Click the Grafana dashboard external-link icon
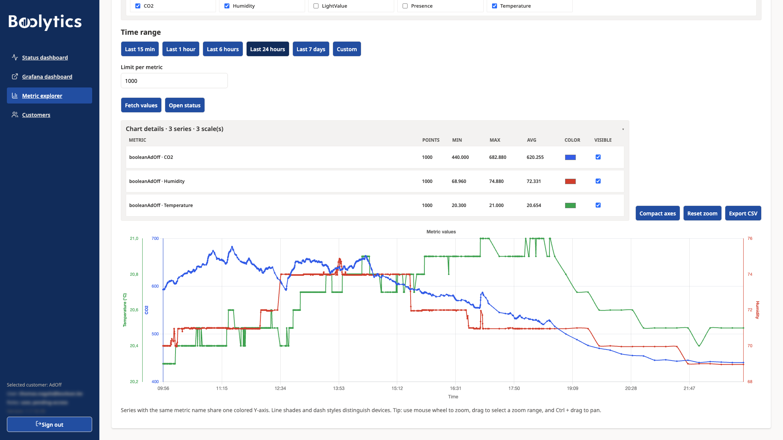 (x=15, y=76)
